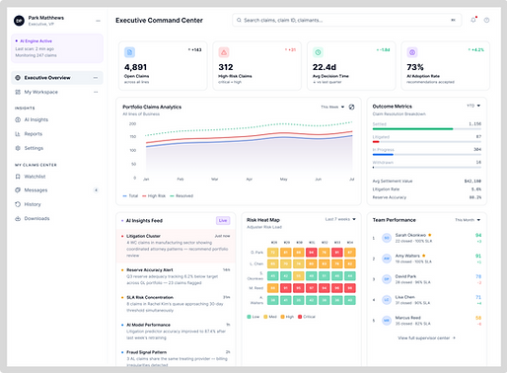This screenshot has width=507, height=373.
Task: Click the magnifier icon in search bar
Action: pyautogui.click(x=239, y=20)
